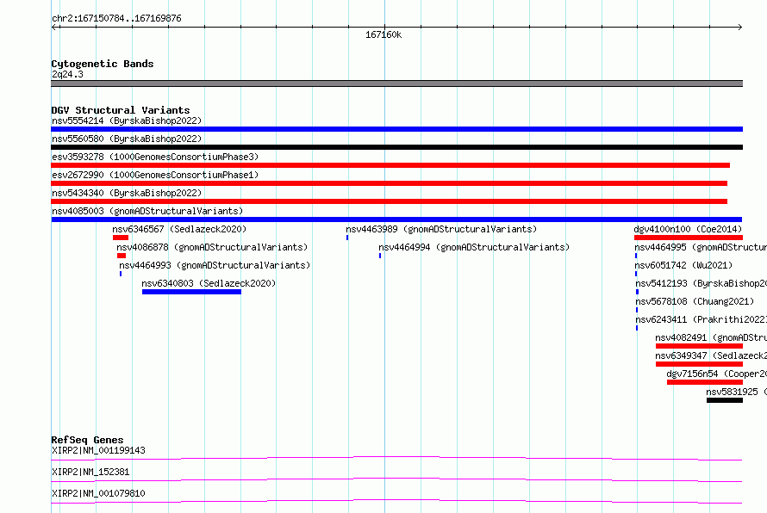This screenshot has width=767, height=513.
Task: Click the right arrowhead of the ruler
Action: (739, 28)
